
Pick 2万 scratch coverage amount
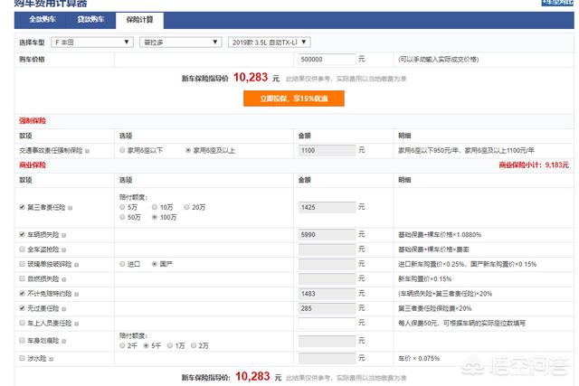point(194,345)
